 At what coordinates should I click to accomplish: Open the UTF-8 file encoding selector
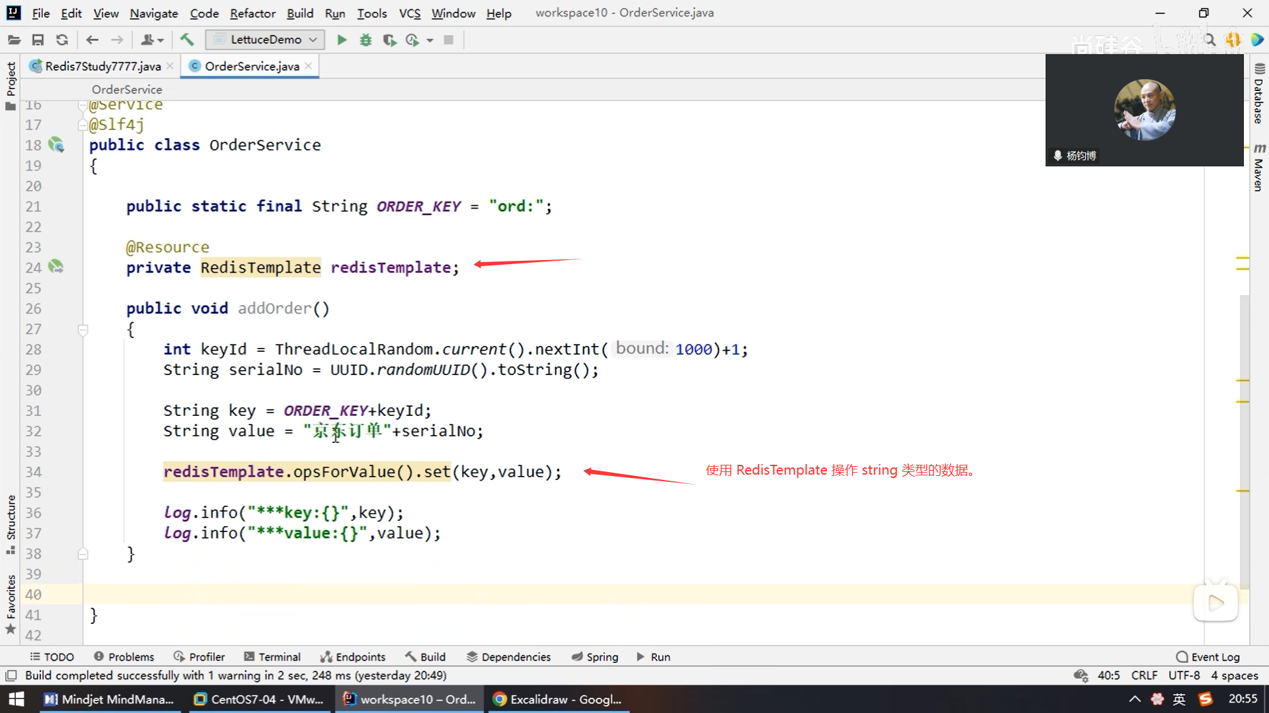point(1184,675)
